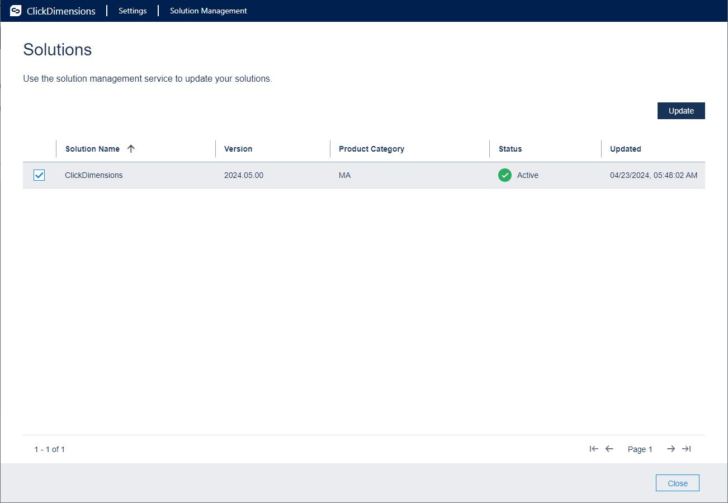Screen dimensions: 728x503
Task: Click the ascending sort arrow on Solution Name
Action: click(x=131, y=149)
